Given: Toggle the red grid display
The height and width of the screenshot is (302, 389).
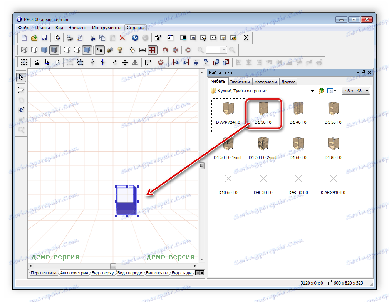Looking at the screenshot, I should (x=152, y=50).
